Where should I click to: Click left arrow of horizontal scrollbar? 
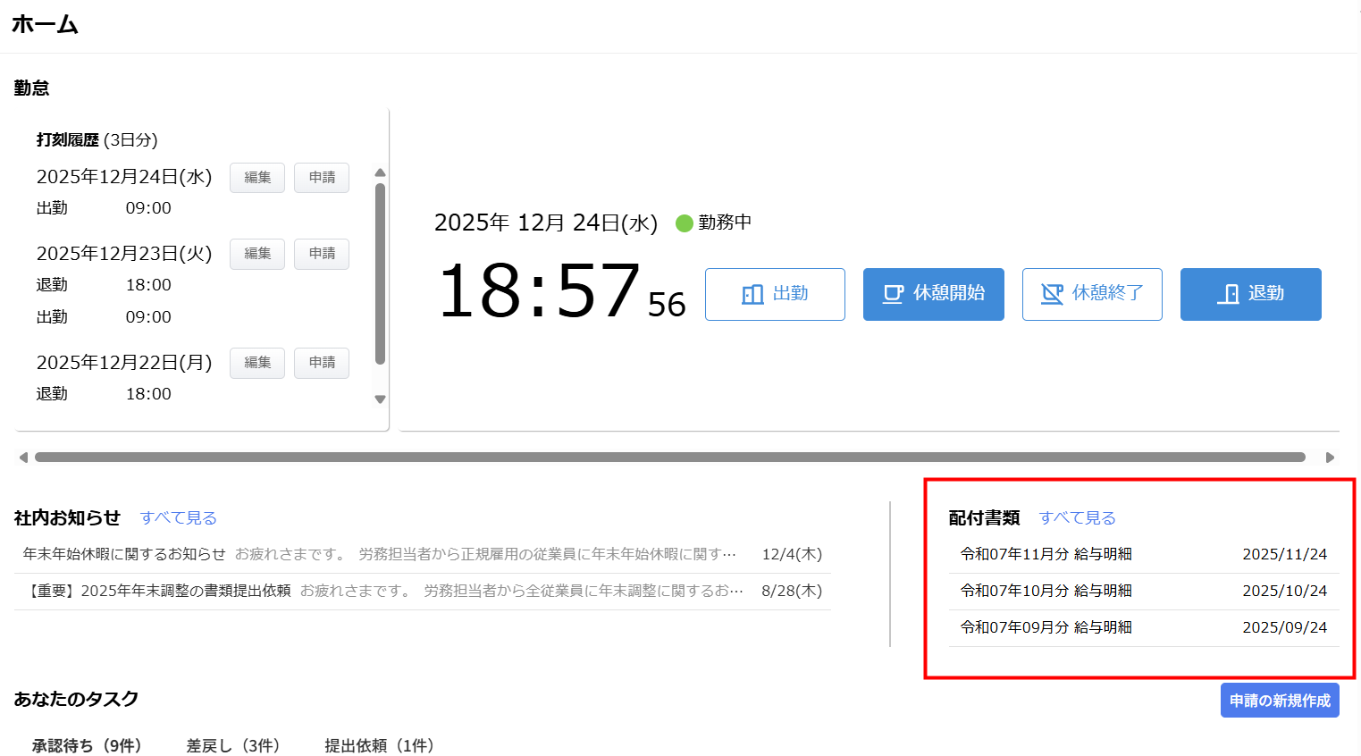pos(23,458)
